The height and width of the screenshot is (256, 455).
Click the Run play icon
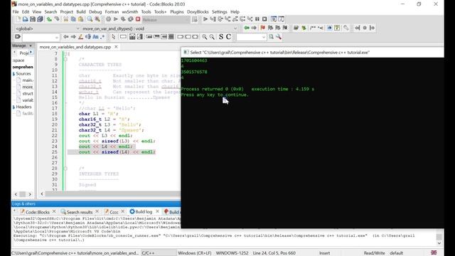(x=116, y=19)
